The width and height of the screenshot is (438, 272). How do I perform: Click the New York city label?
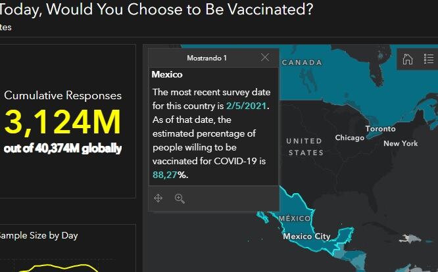[x=401, y=143]
